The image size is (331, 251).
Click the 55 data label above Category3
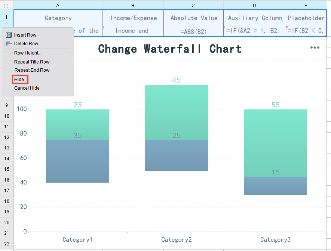pyautogui.click(x=276, y=105)
